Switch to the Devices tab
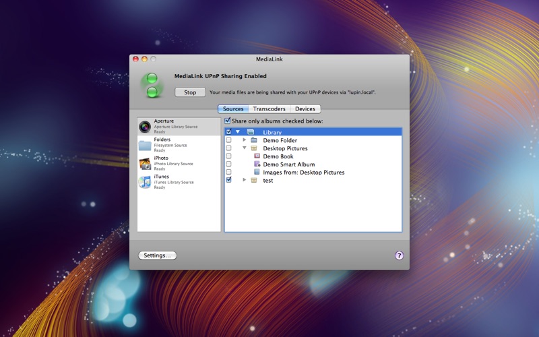The image size is (539, 337). [305, 109]
